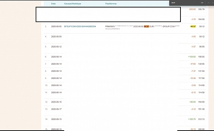The width and height of the screenshot is (214, 131).
Task: Select row 13 dated 2020-06-17
Action: pyautogui.click(x=125, y=109)
